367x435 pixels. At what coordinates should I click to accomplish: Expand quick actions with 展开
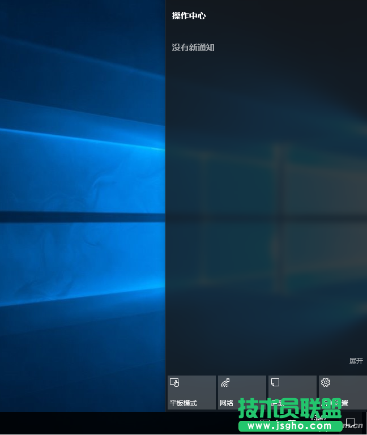356,361
